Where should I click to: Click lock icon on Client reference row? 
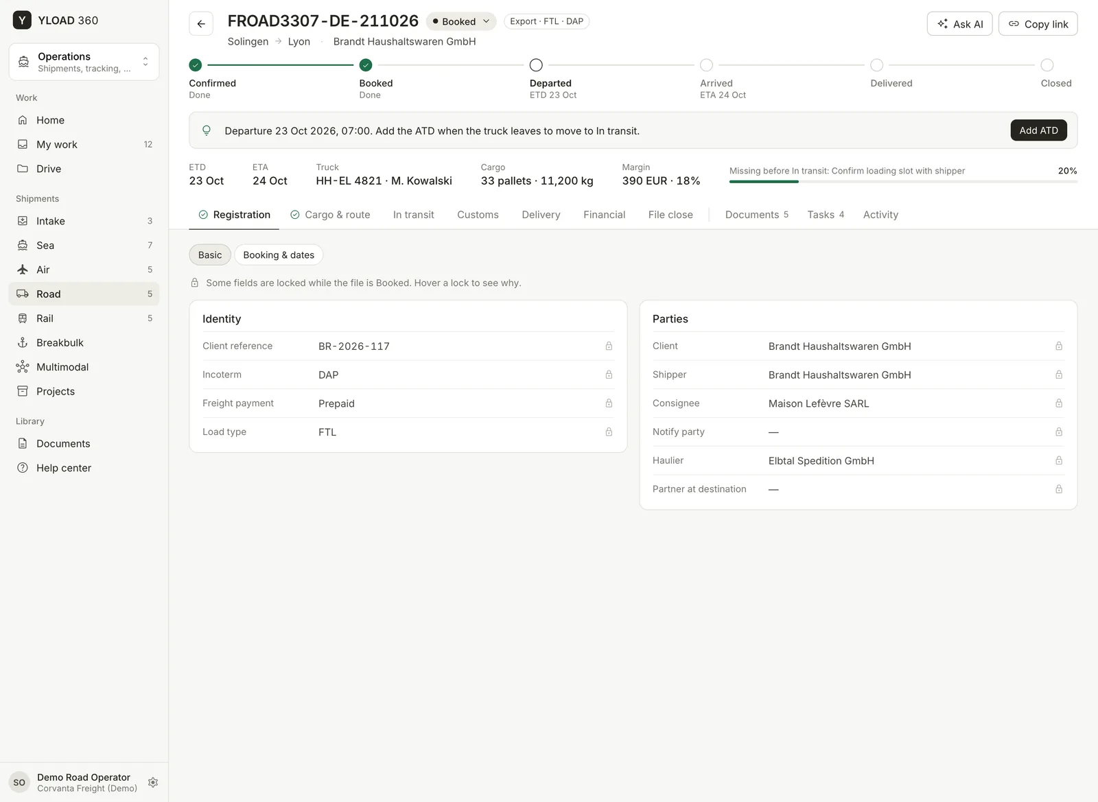(x=609, y=346)
